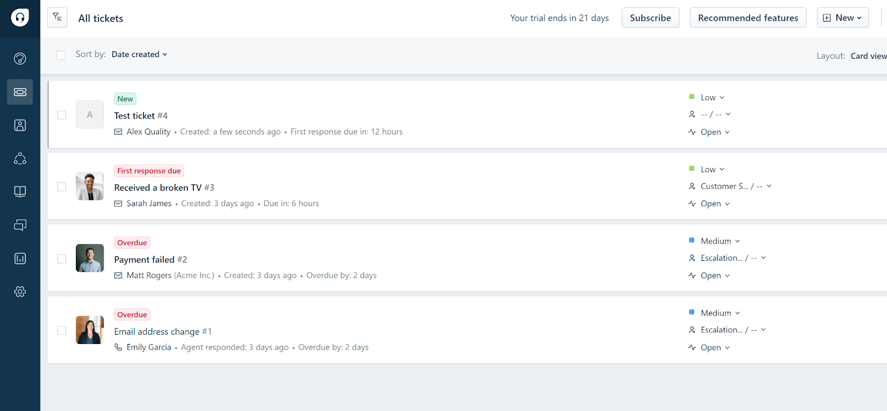The image size is (887, 411).
Task: Open the Contacts icon in the sidebar
Action: point(20,125)
